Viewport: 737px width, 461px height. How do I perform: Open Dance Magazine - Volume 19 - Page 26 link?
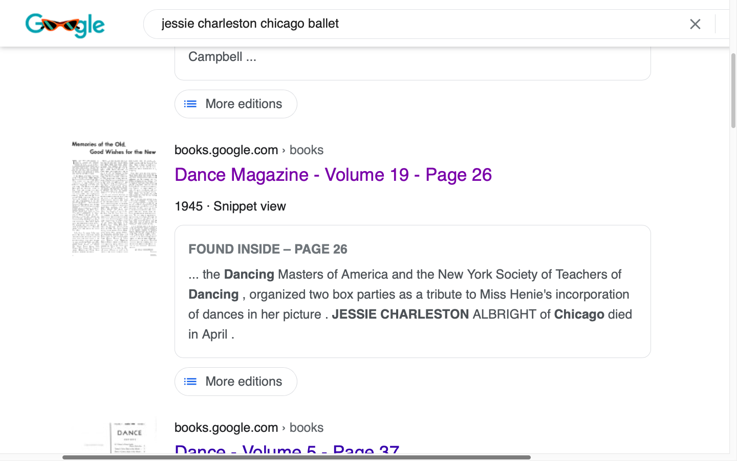[x=333, y=175]
